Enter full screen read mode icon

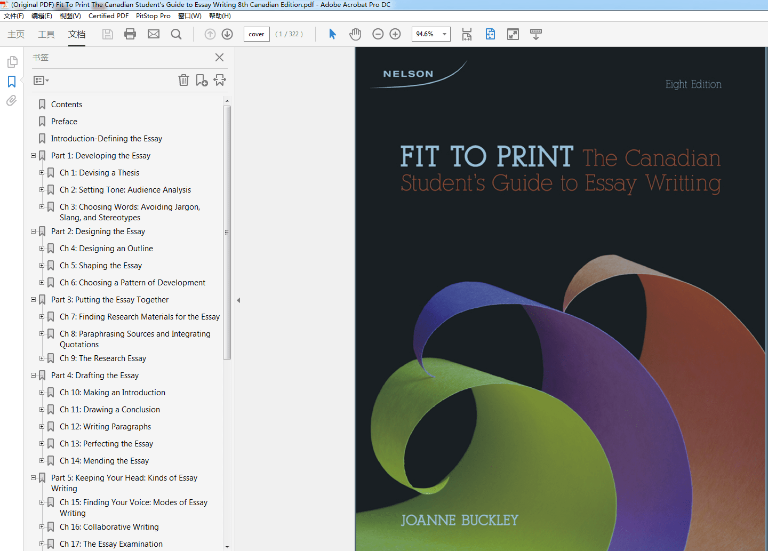(x=513, y=34)
